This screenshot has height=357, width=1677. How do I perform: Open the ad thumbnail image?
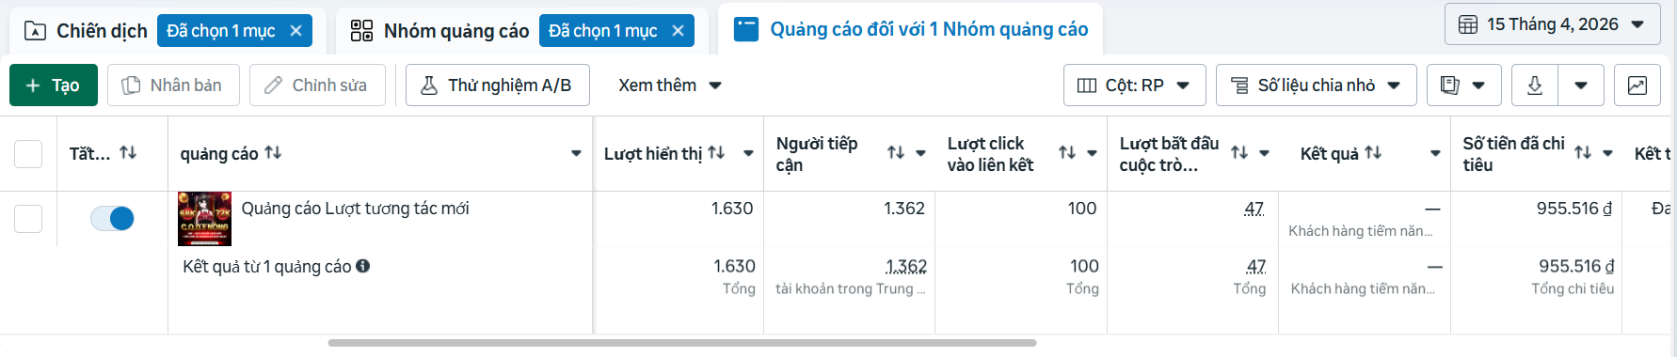(204, 219)
